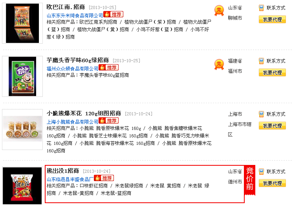View the 熊出没 red snack bag thumbnail
The width and height of the screenshot is (293, 211).
(22, 186)
